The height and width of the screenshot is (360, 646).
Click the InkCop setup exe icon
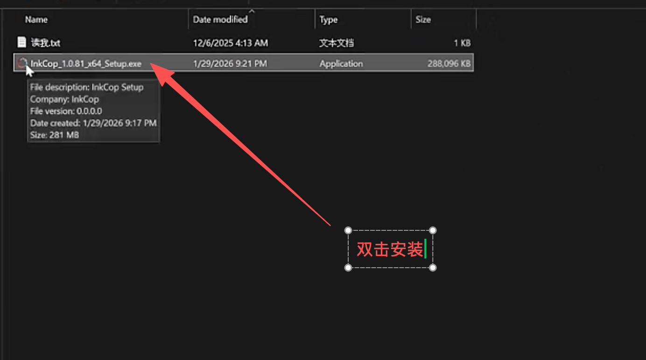tap(21, 63)
